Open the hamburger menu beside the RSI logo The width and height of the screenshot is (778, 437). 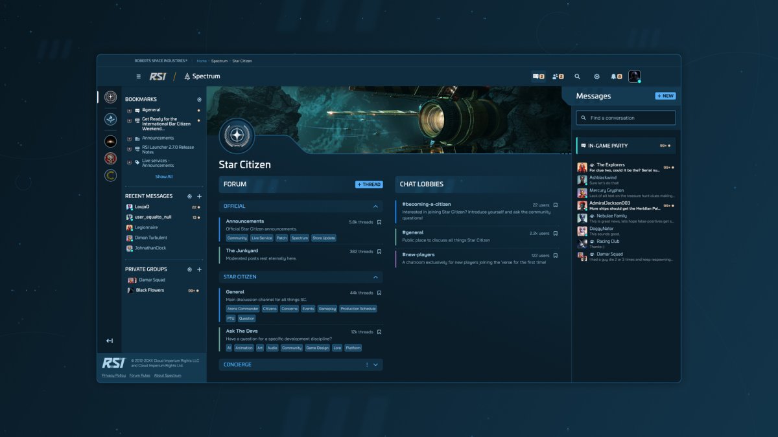(138, 76)
